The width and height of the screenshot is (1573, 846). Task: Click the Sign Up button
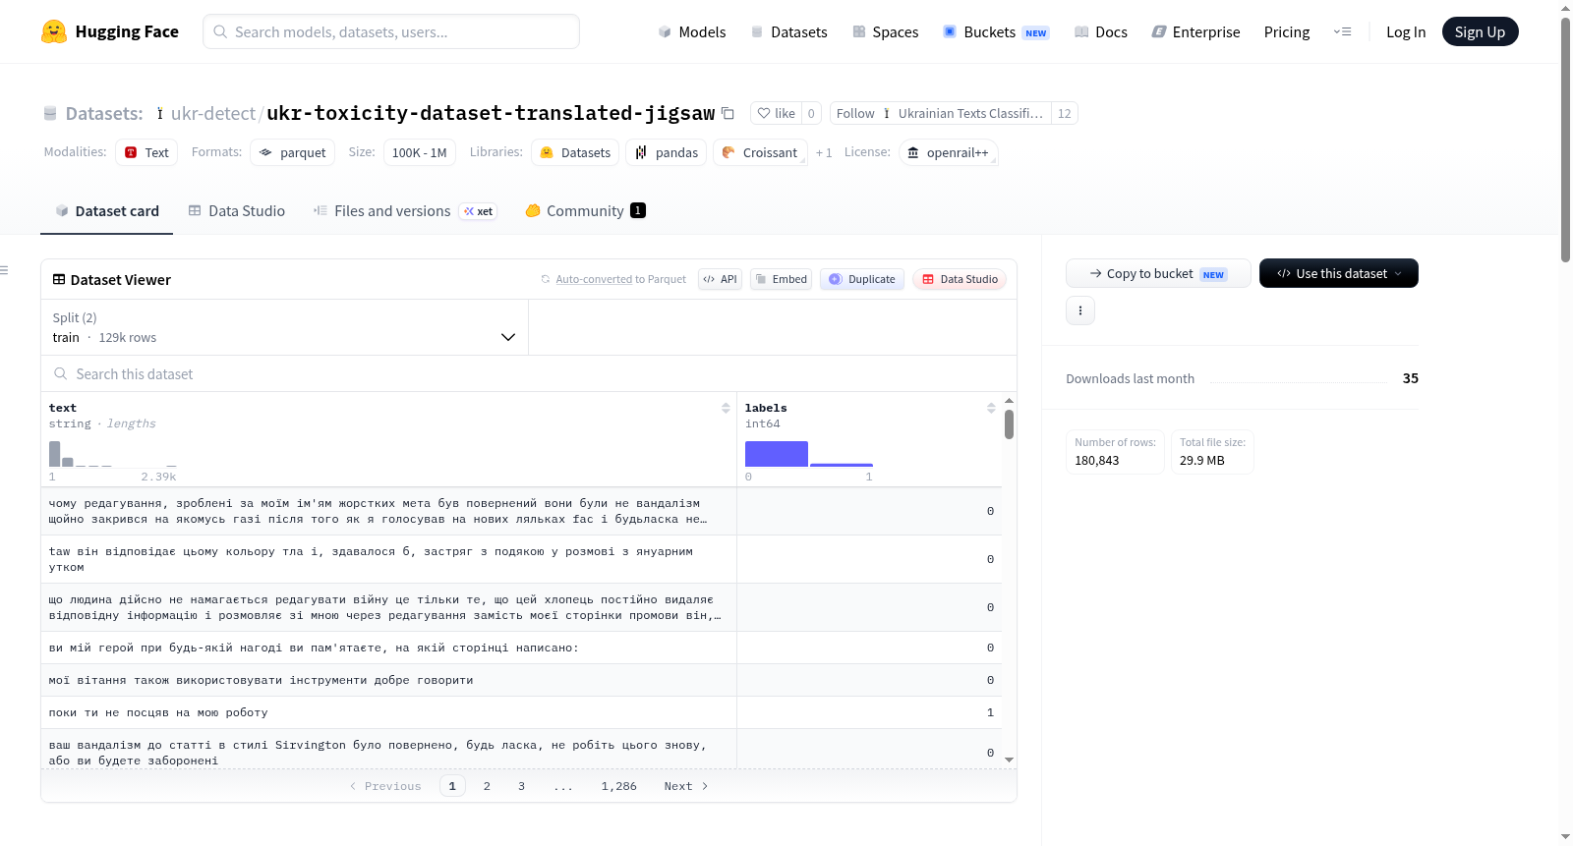click(1480, 31)
